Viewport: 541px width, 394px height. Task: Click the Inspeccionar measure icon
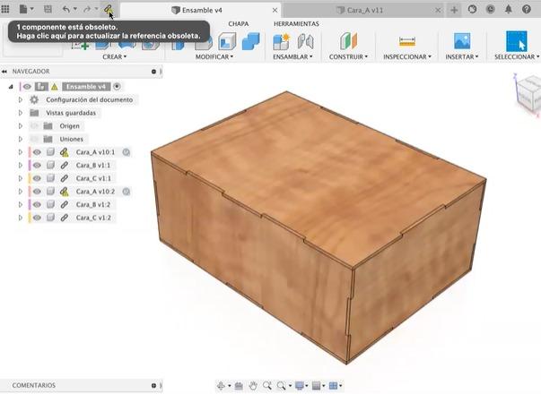pyautogui.click(x=407, y=41)
